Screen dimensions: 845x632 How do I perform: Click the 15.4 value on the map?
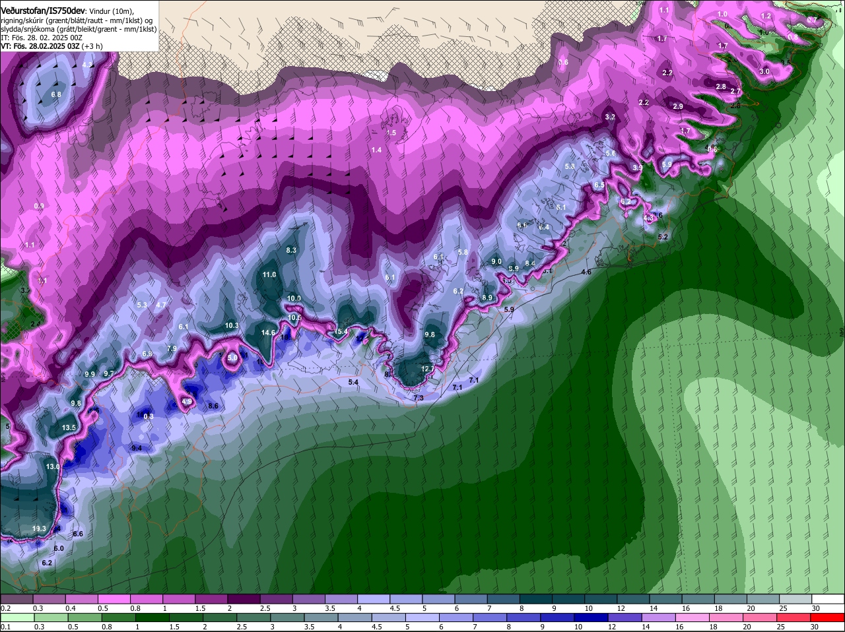341,331
